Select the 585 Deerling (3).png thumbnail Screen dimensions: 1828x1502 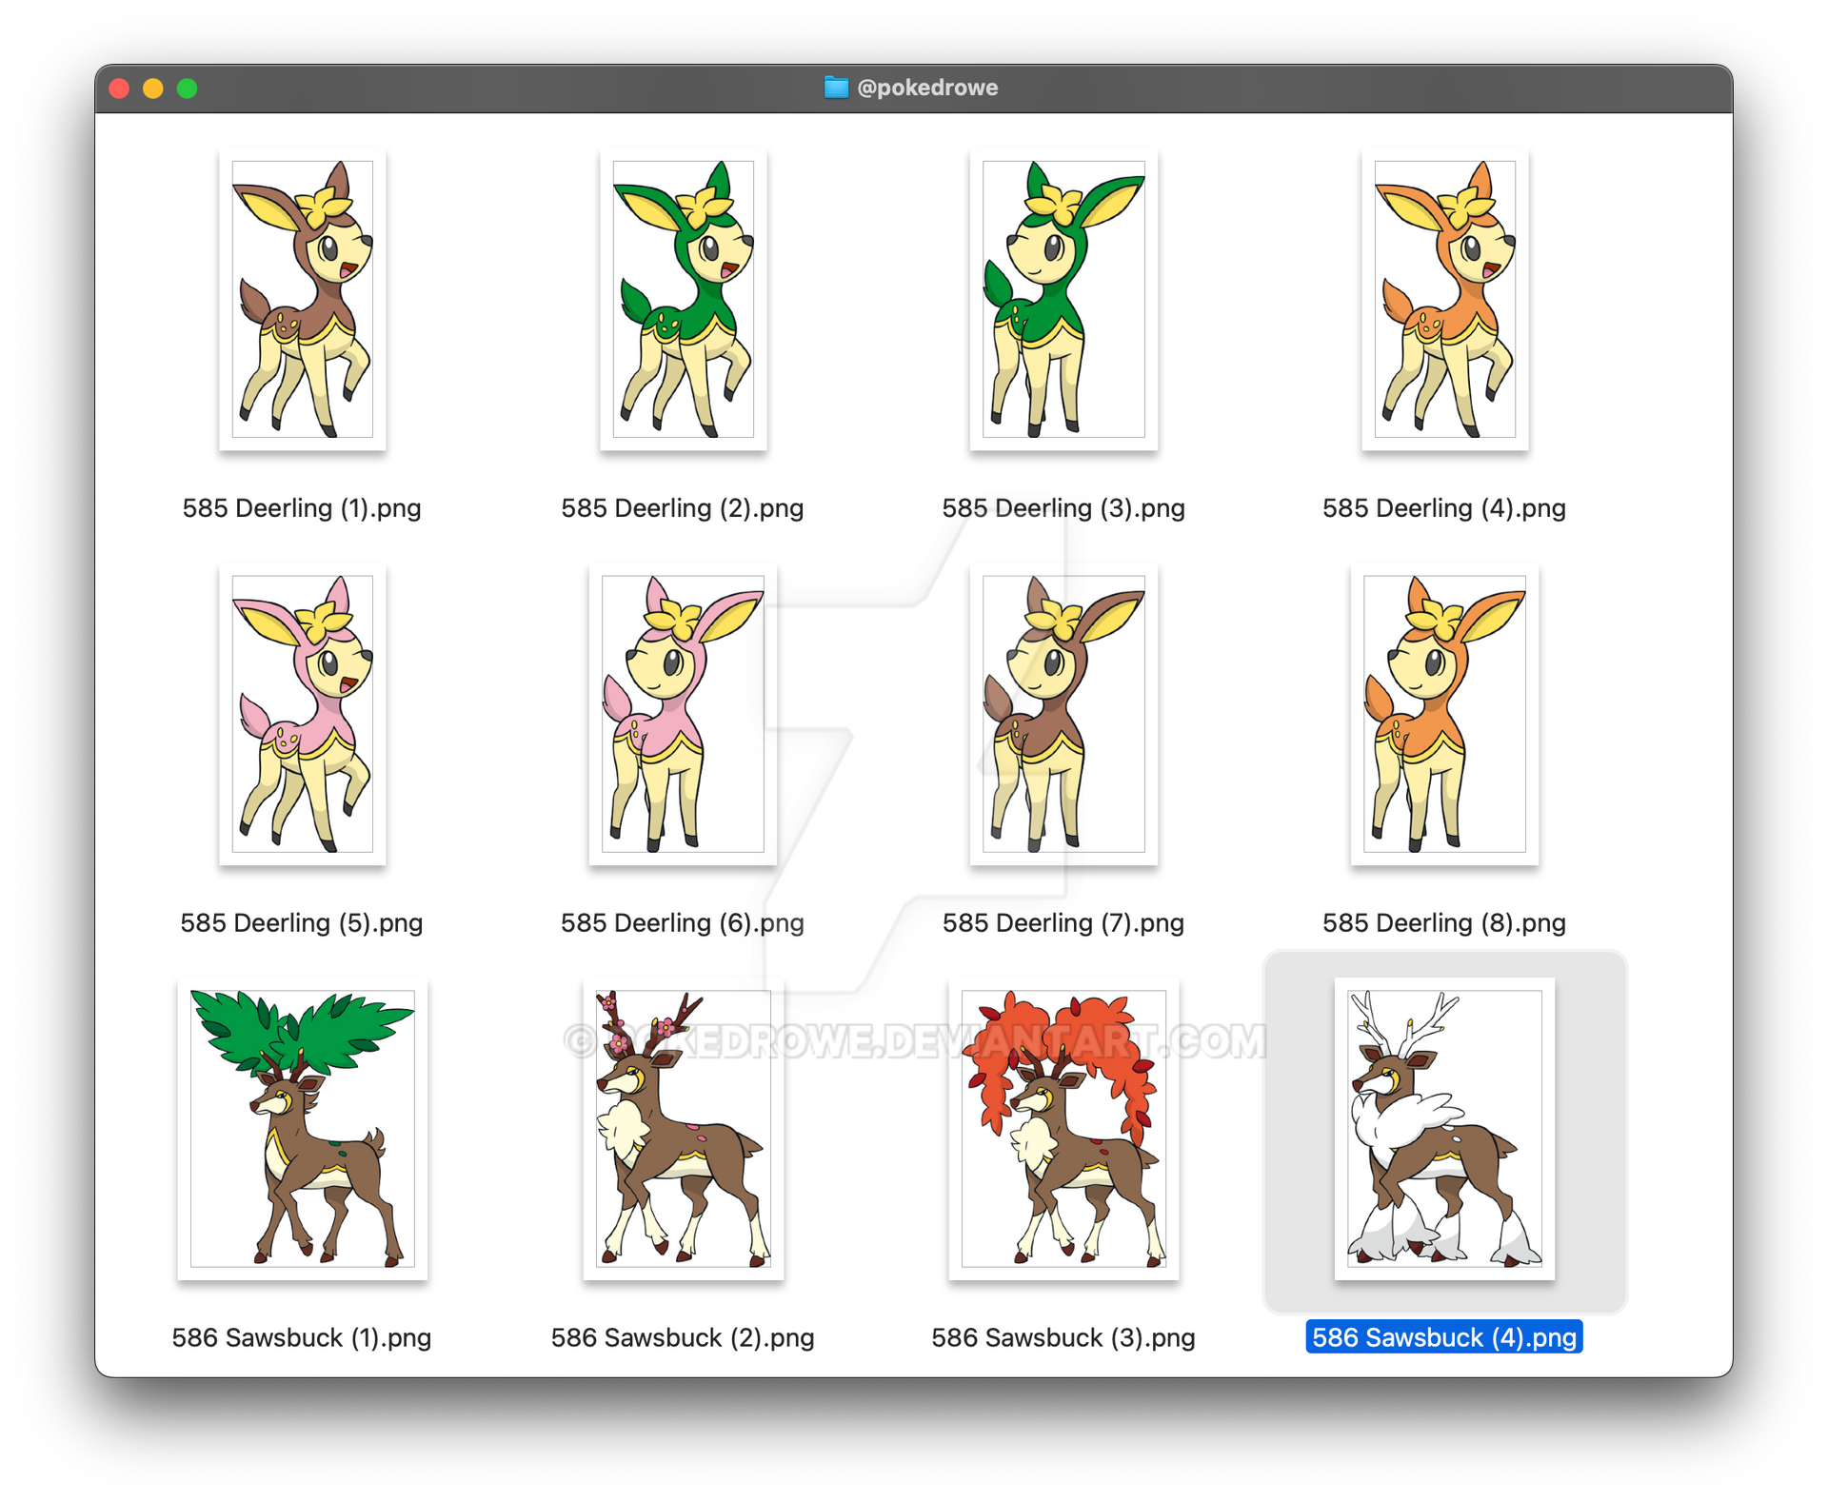1063,299
